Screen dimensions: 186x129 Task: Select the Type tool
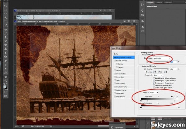point(6,65)
